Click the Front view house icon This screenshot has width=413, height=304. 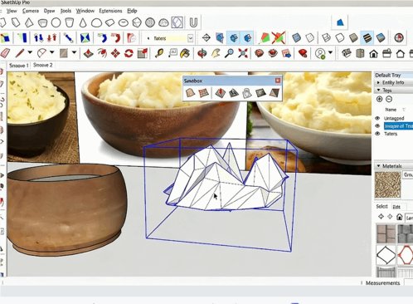[373, 53]
